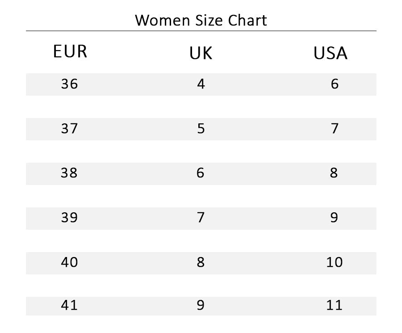This screenshot has width=402, height=333.
Task: Click UK size 9 in EUR 41 row
Action: tap(201, 305)
